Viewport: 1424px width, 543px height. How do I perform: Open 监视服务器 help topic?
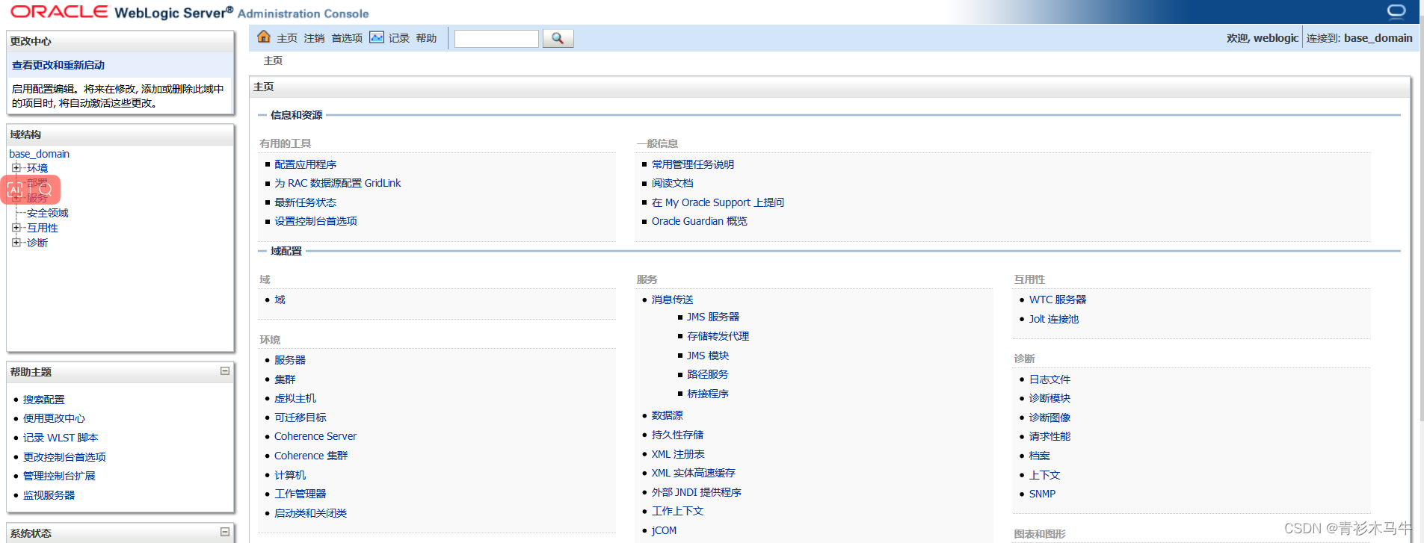click(x=49, y=495)
